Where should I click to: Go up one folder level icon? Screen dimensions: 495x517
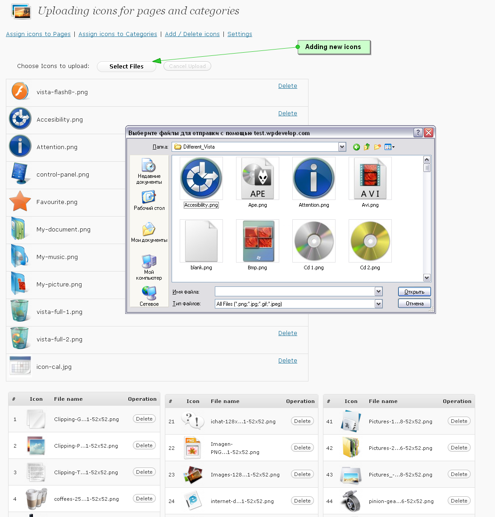coord(367,147)
